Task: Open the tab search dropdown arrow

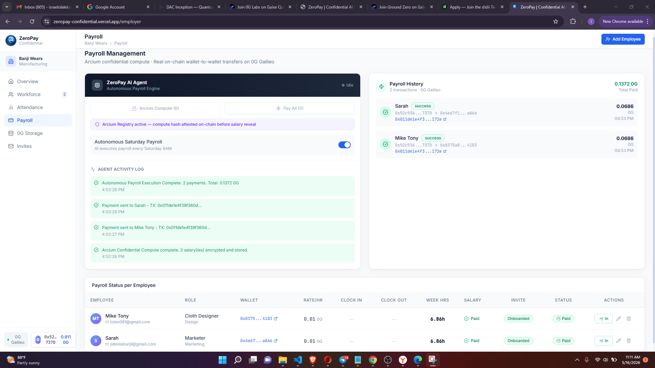Action: tap(7, 7)
